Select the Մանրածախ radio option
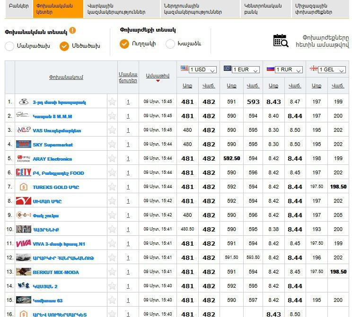This screenshot has width=352, height=317. (x=9, y=46)
